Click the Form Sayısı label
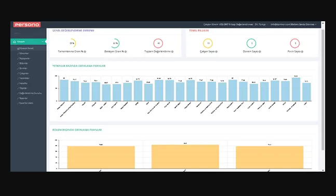Screen dimensions: 336x196 [294, 51]
